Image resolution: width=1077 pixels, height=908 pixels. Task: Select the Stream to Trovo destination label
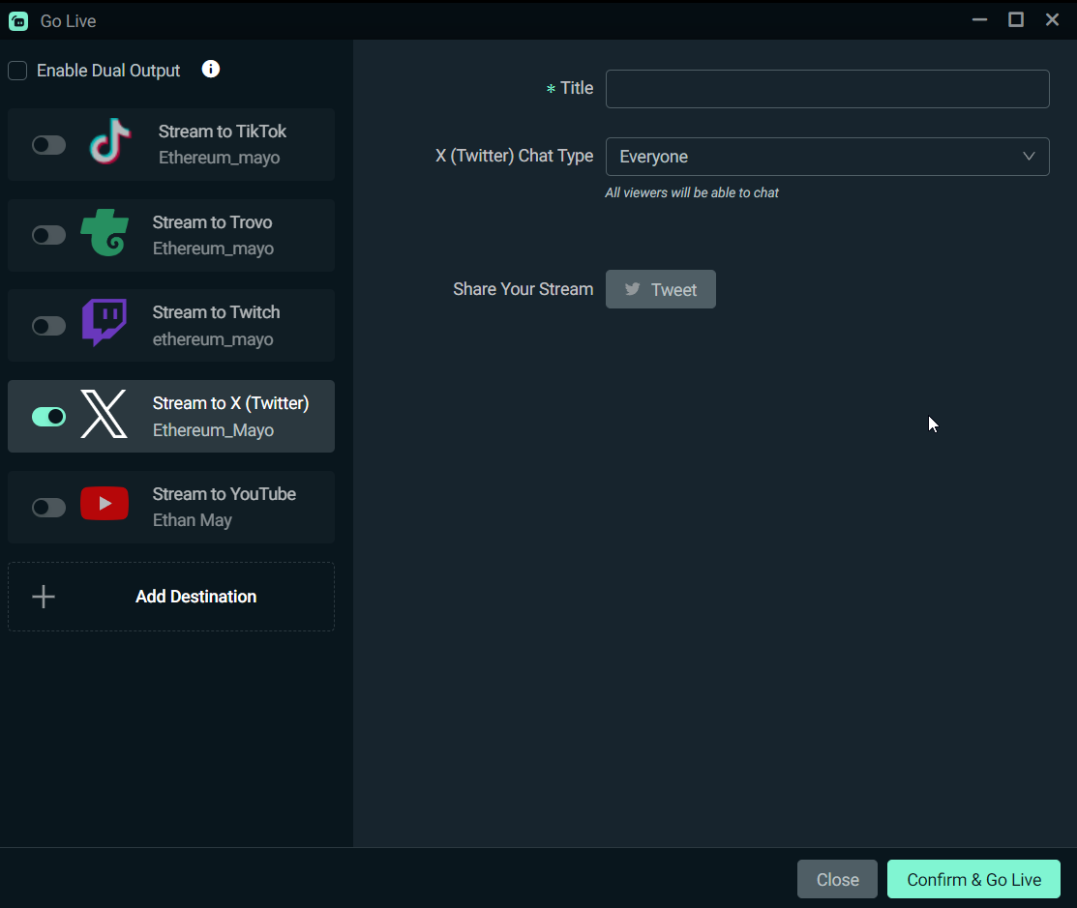coord(212,222)
